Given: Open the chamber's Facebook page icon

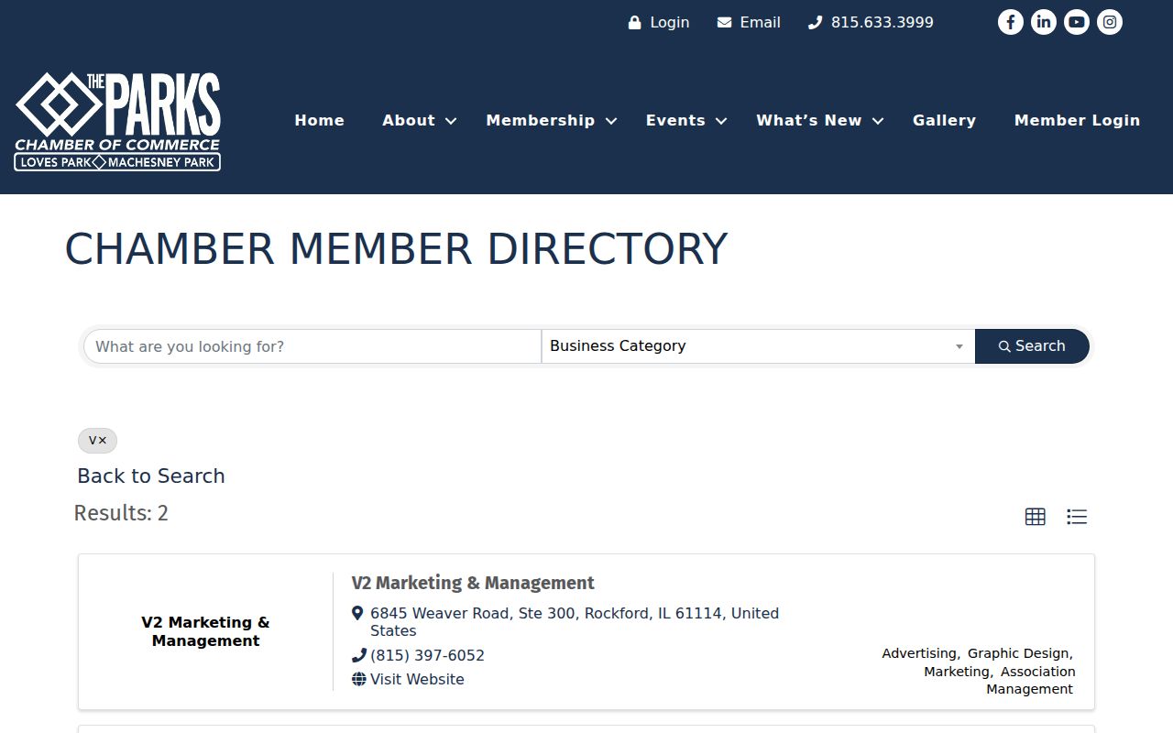Looking at the screenshot, I should (1011, 22).
